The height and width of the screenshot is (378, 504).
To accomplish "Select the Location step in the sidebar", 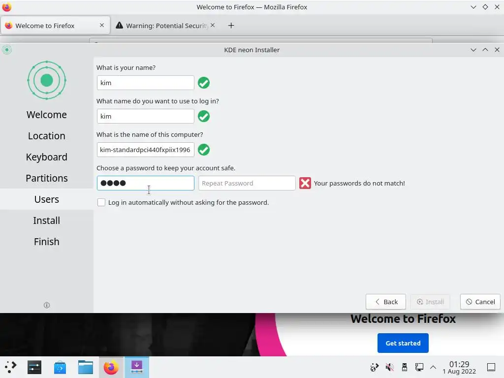I will (47, 136).
